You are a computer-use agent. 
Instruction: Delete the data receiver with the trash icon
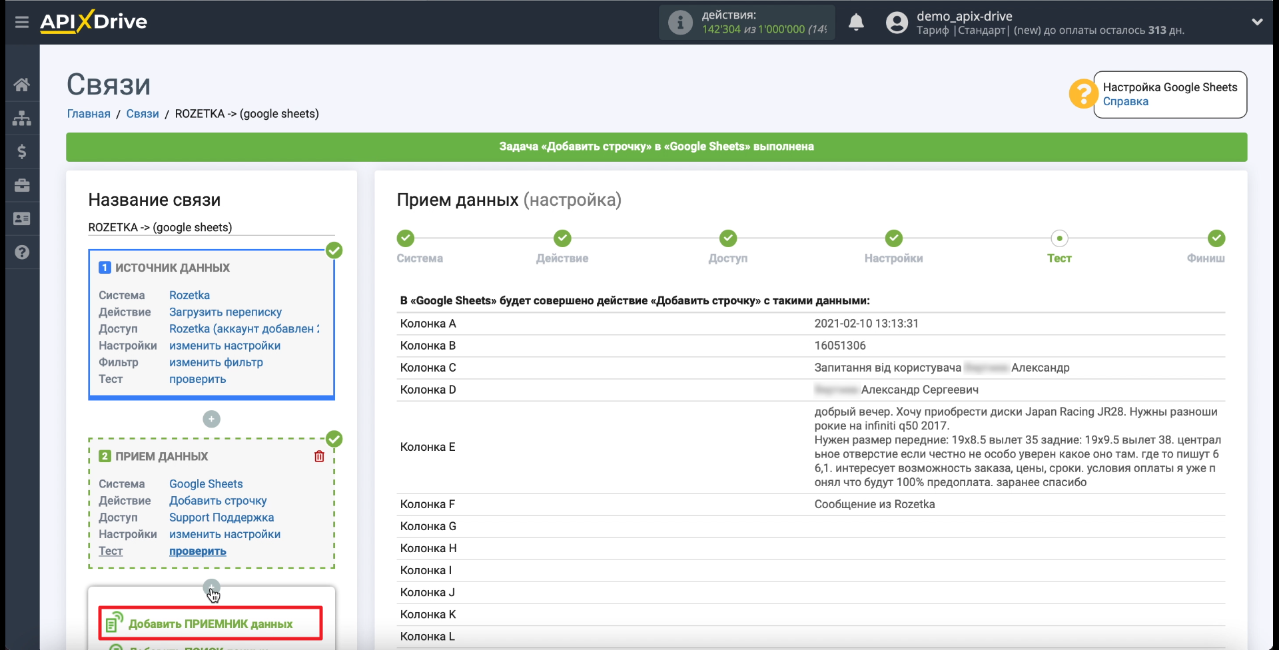click(319, 456)
